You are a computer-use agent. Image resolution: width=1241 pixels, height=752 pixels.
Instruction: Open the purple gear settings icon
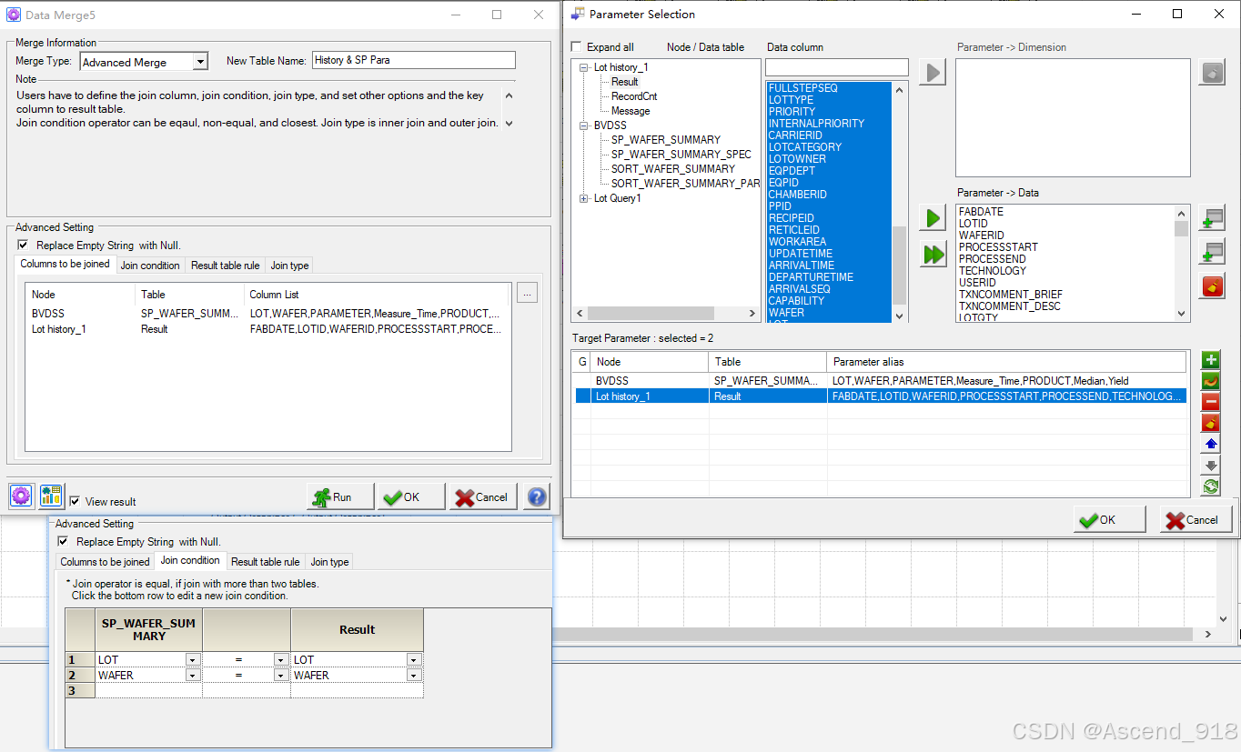[21, 495]
